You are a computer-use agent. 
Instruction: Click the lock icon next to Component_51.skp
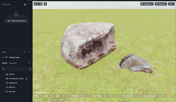coord(27,79)
